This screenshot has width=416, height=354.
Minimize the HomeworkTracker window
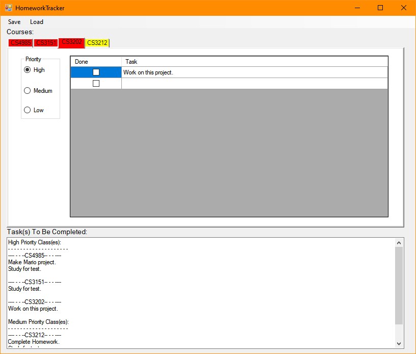click(357, 8)
